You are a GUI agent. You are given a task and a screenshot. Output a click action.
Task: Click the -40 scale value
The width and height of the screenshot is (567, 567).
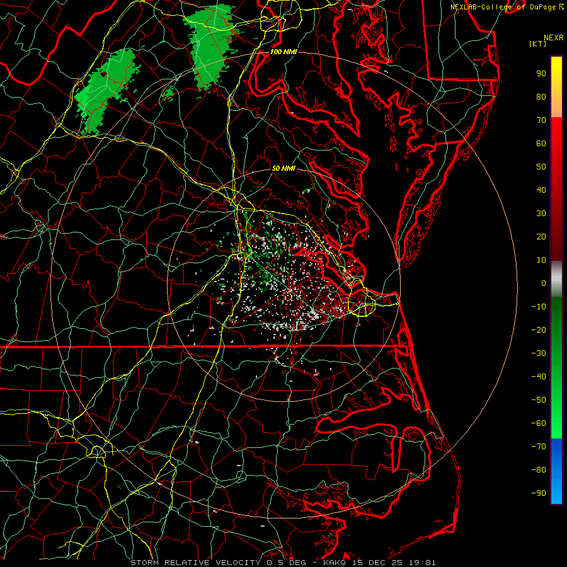pos(539,377)
